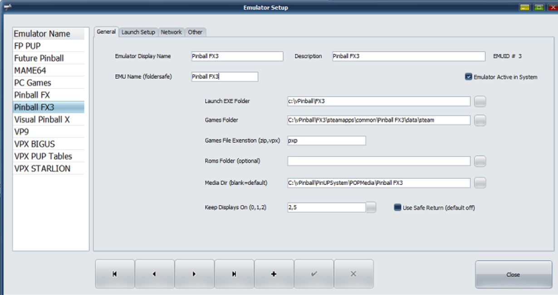Toggle Emulator Active in System checkbox

(x=469, y=77)
